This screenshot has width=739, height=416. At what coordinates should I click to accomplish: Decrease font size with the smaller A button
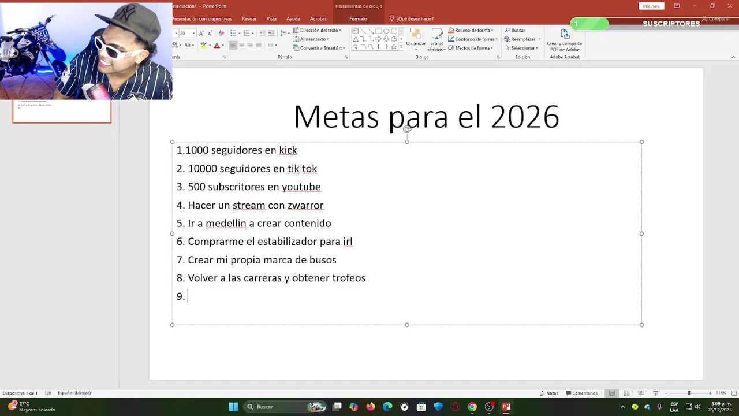point(210,33)
